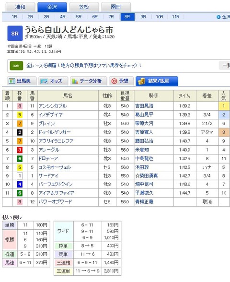The image size is (230, 282).
Task: Open horse アレーグル
Action: coord(49,150)
